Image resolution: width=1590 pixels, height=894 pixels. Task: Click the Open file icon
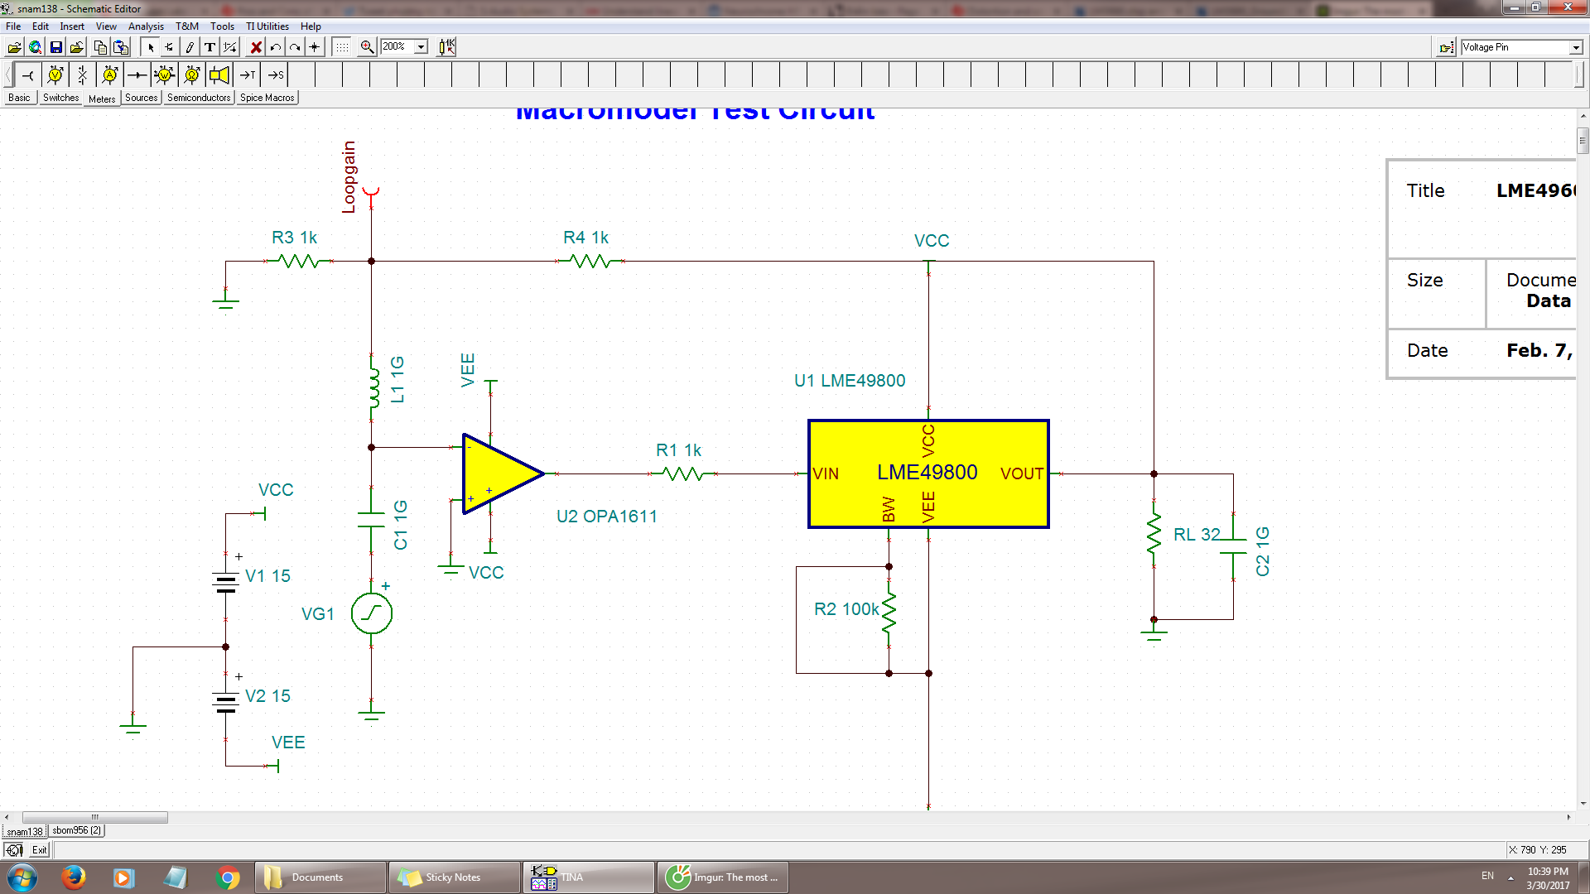pyautogui.click(x=14, y=47)
